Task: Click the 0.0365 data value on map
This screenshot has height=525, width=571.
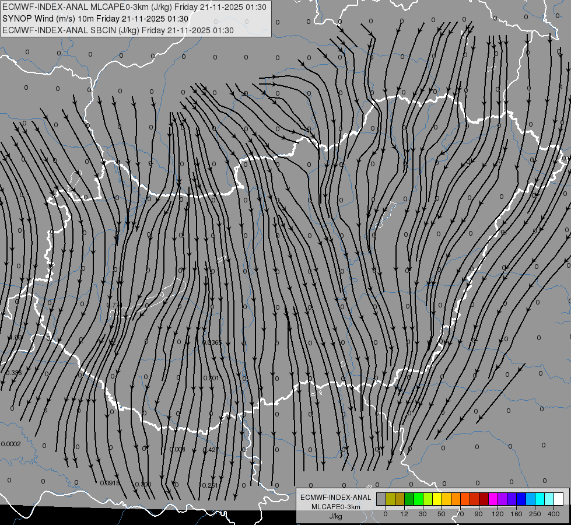Action: pos(212,342)
